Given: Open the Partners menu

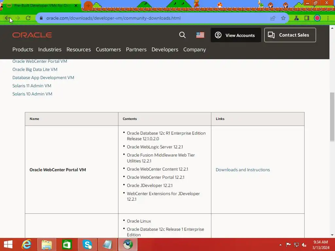Looking at the screenshot, I should [x=136, y=50].
